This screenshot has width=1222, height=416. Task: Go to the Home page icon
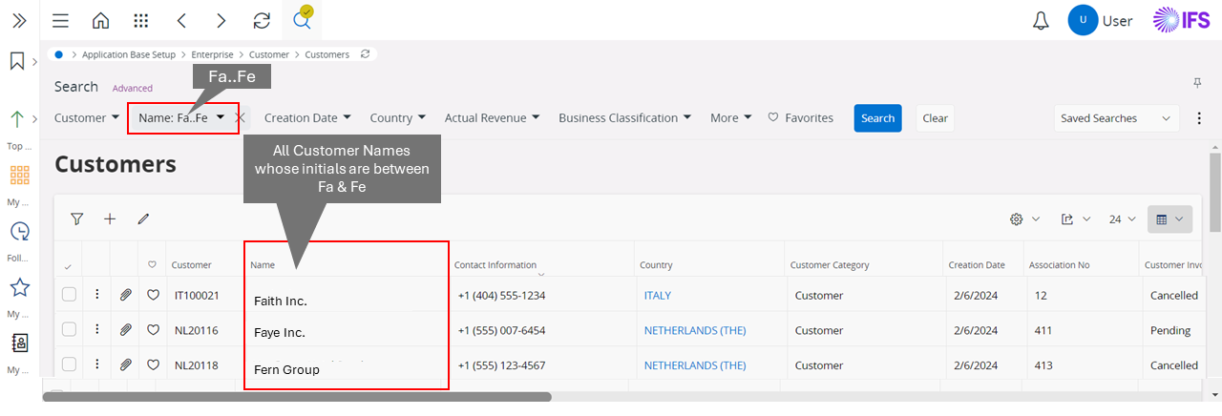pyautogui.click(x=100, y=20)
